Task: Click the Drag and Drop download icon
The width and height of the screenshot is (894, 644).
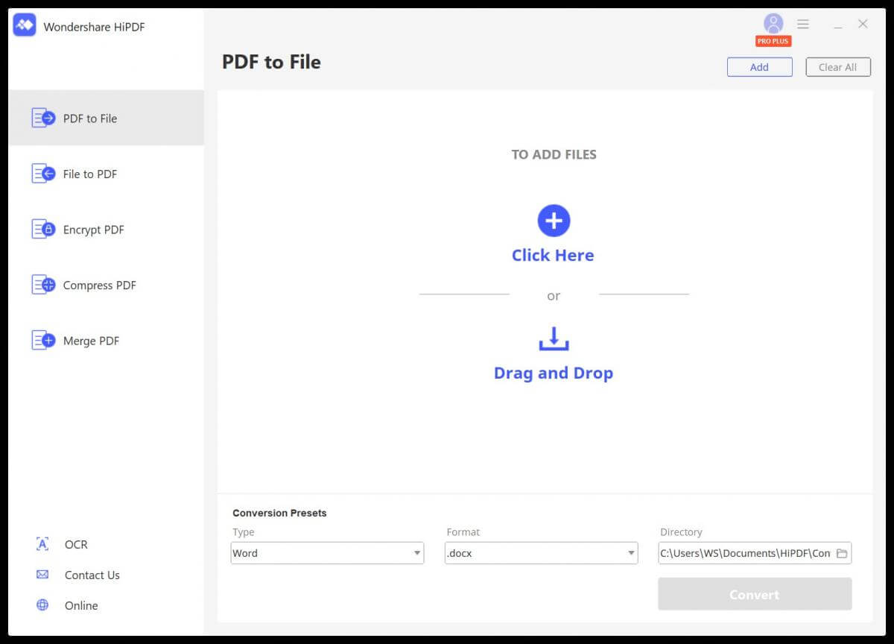Action: coord(554,338)
